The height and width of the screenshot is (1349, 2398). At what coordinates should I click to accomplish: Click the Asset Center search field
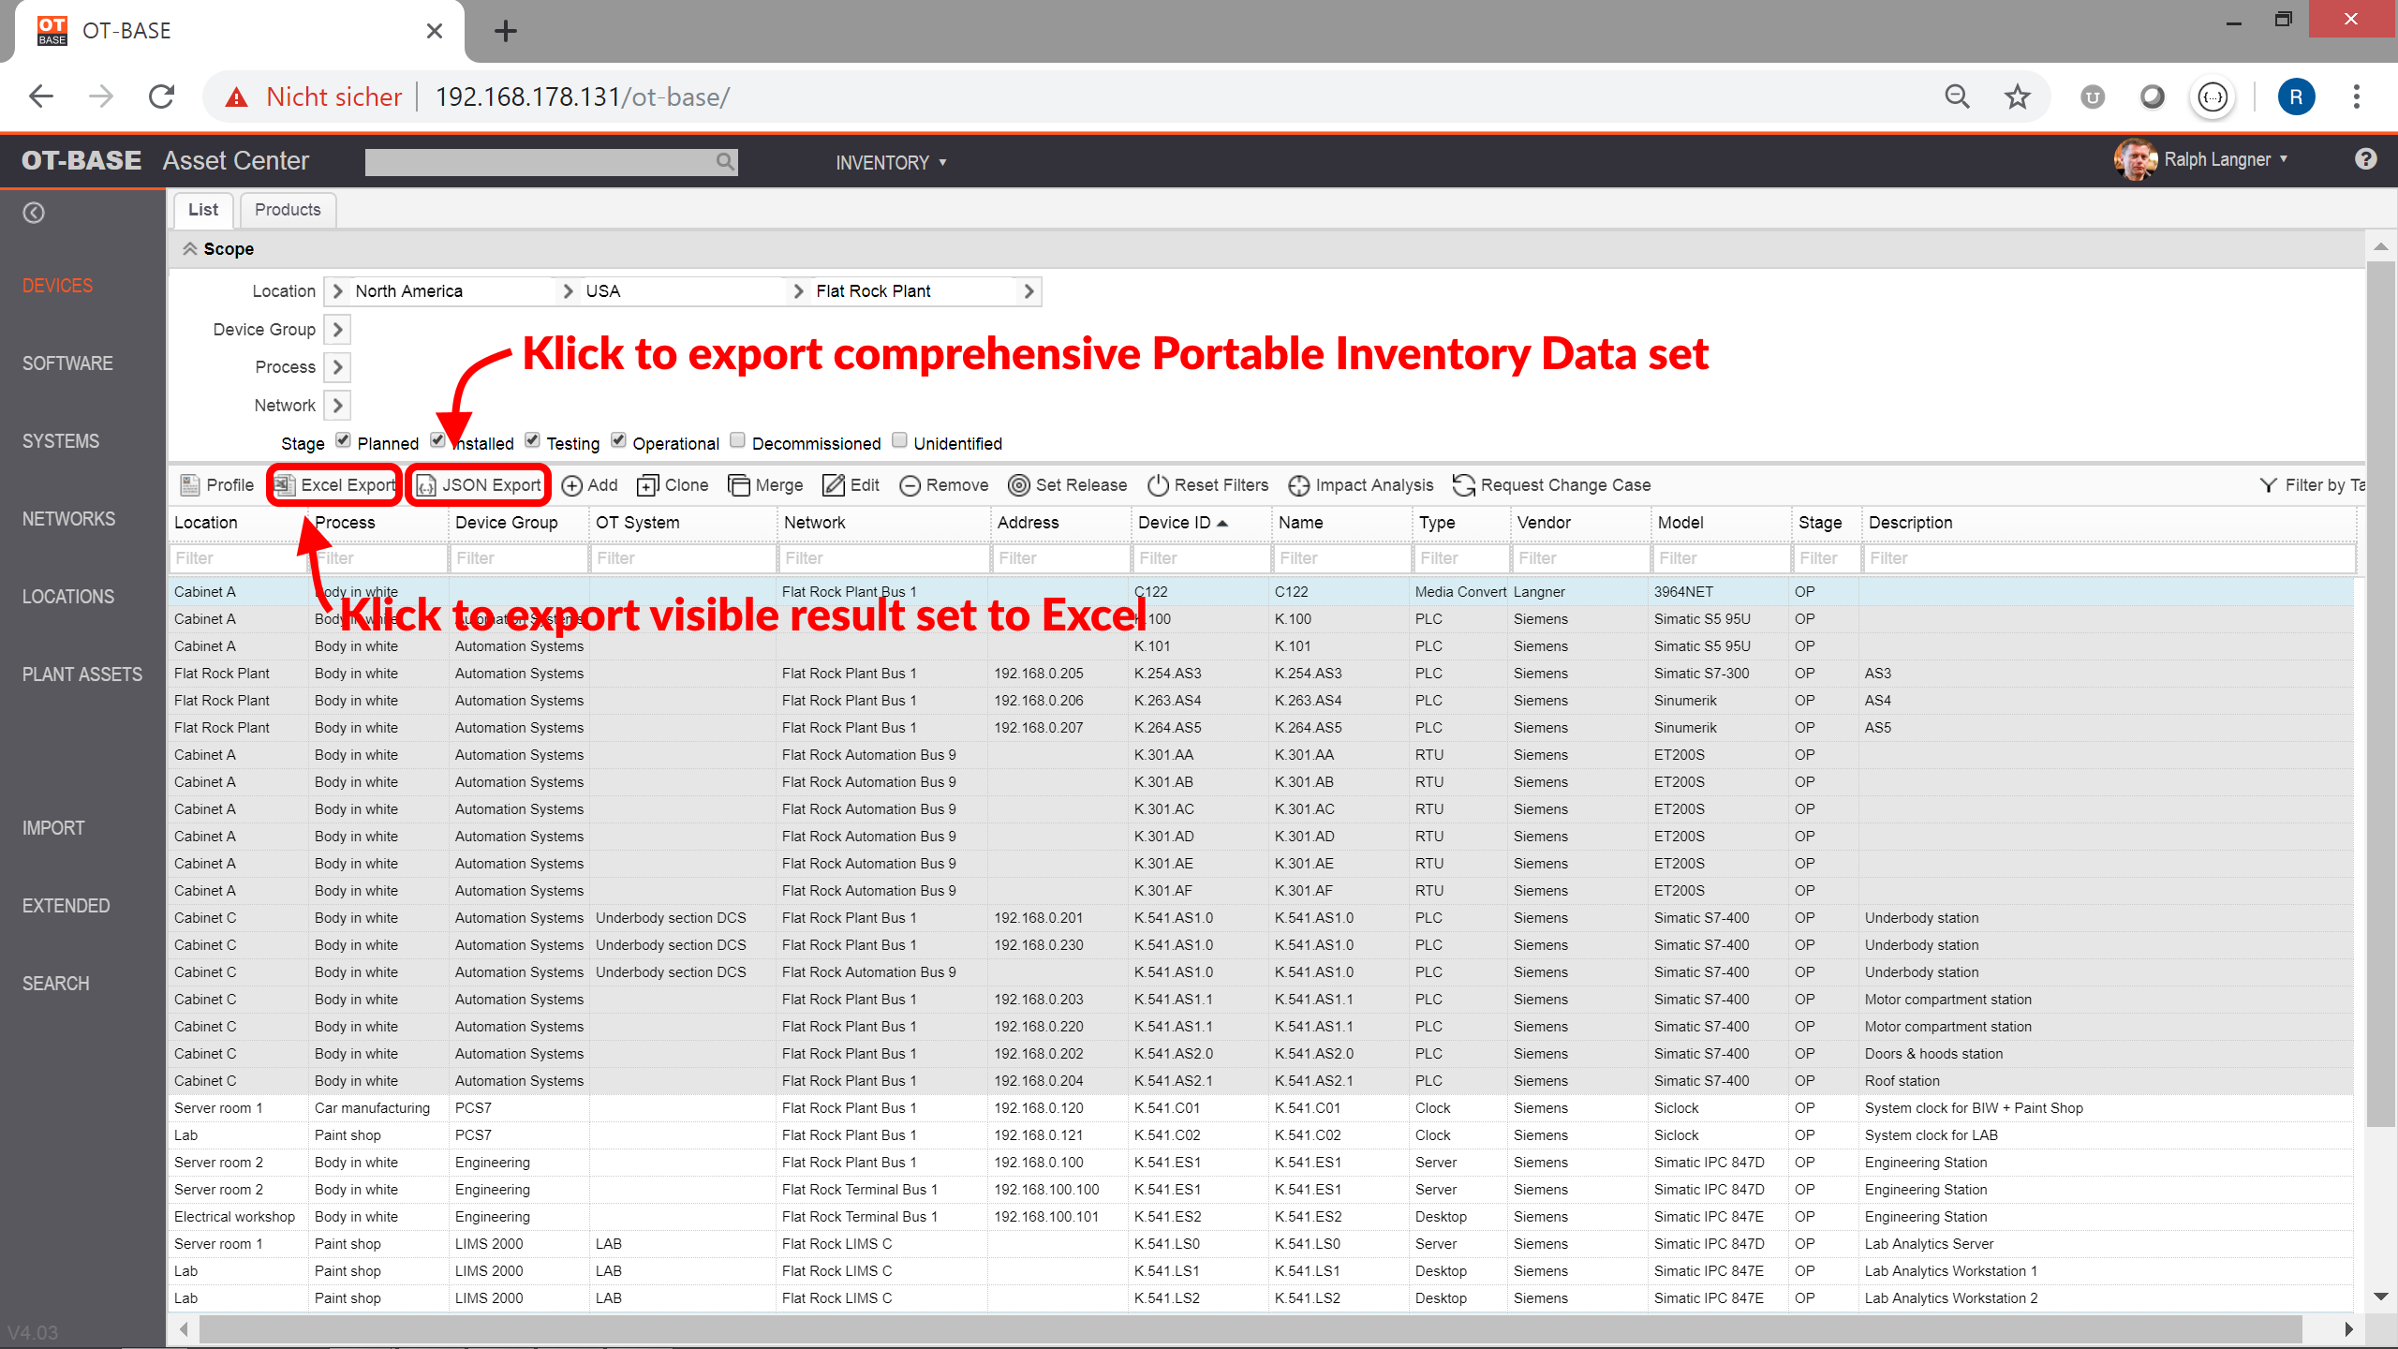click(540, 161)
